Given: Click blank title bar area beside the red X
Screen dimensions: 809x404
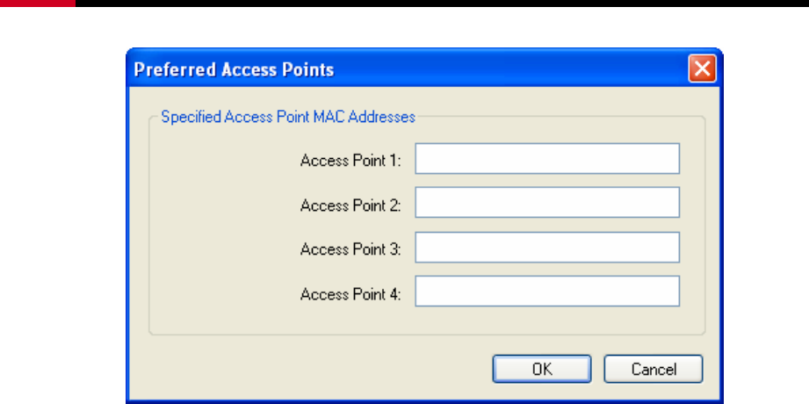Looking at the screenshot, I should point(510,69).
